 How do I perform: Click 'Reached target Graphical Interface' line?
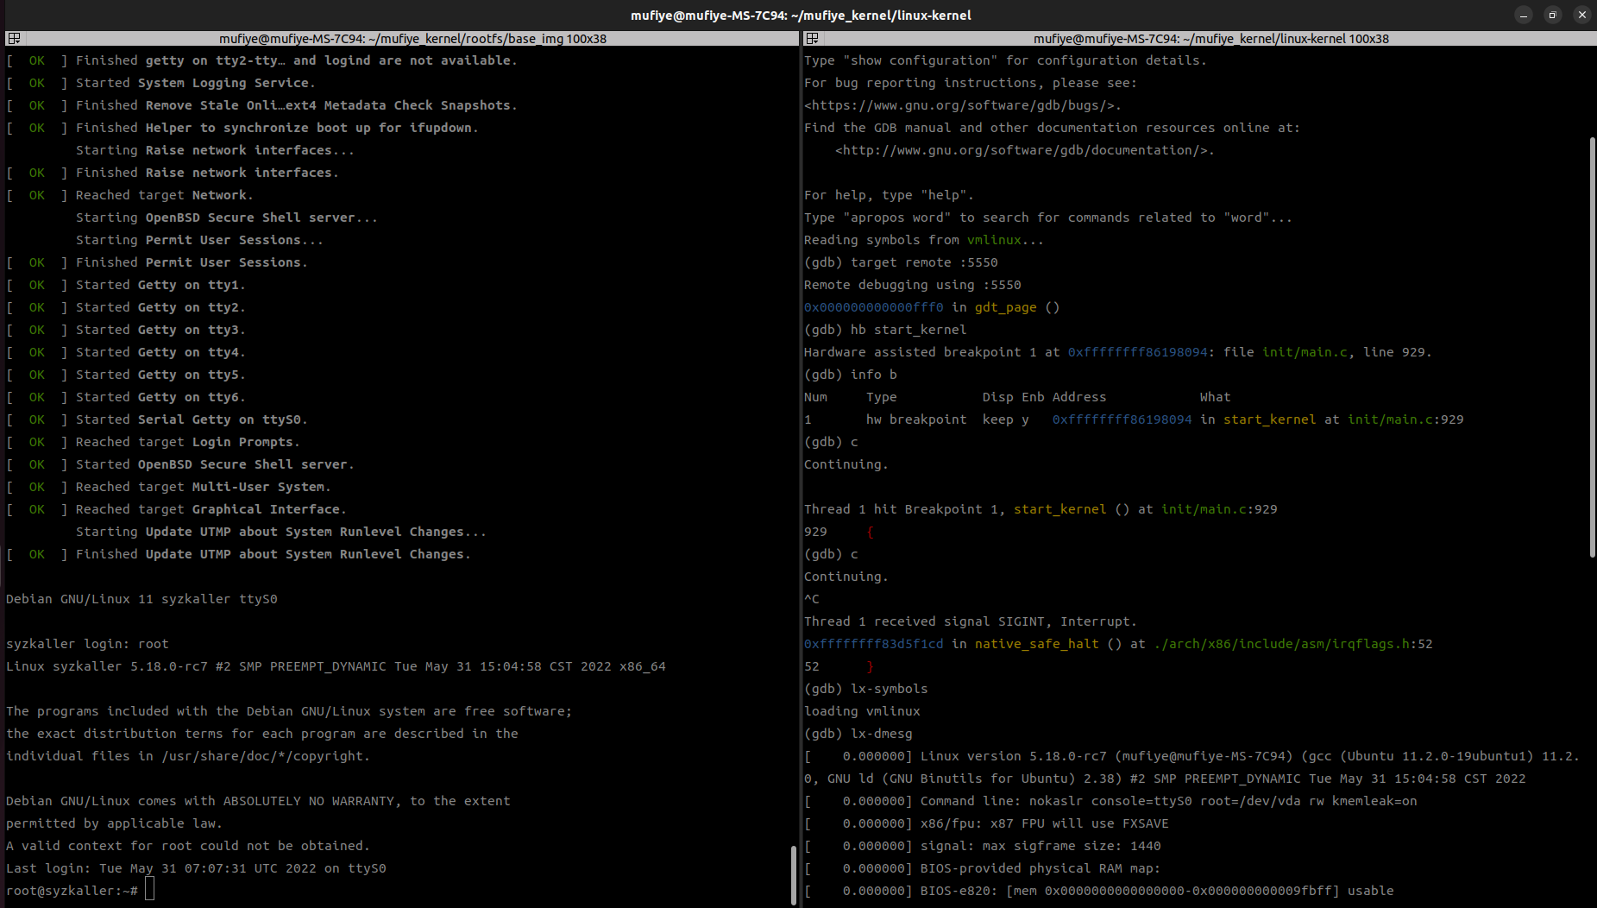click(177, 509)
